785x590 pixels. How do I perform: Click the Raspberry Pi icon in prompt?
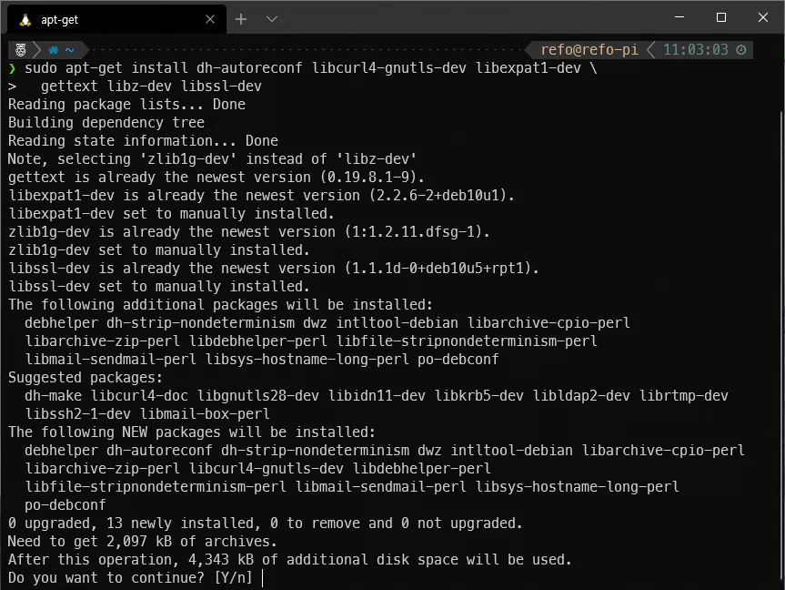coord(17,50)
